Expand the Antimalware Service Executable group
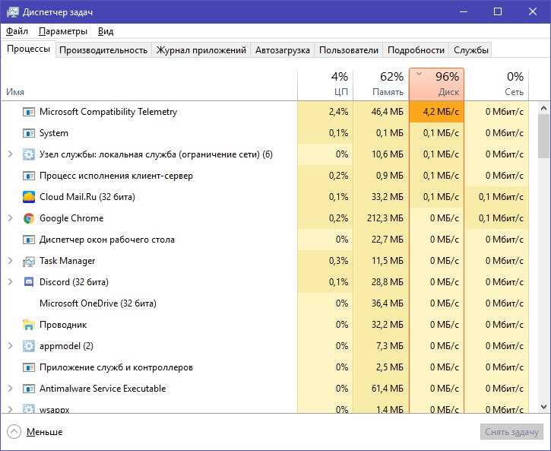Viewport: 551px width, 451px height. pos(10,389)
